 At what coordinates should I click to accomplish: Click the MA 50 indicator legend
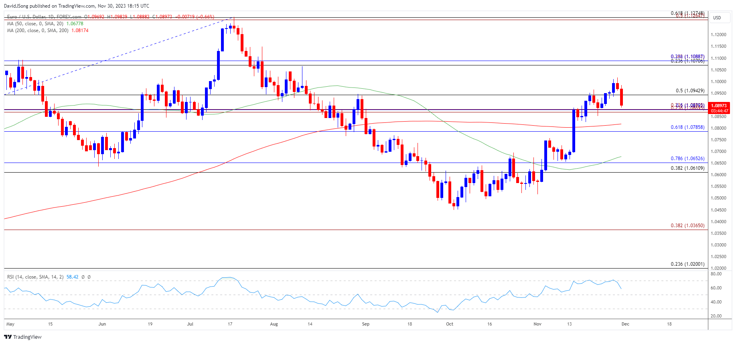[x=36, y=24]
